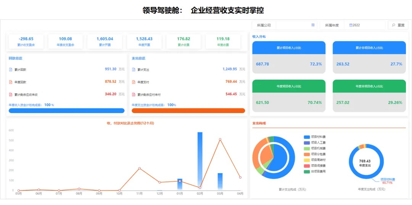Click the 年度支出构成（万元） caption
The height and width of the screenshot is (205, 412).
coord(372,189)
